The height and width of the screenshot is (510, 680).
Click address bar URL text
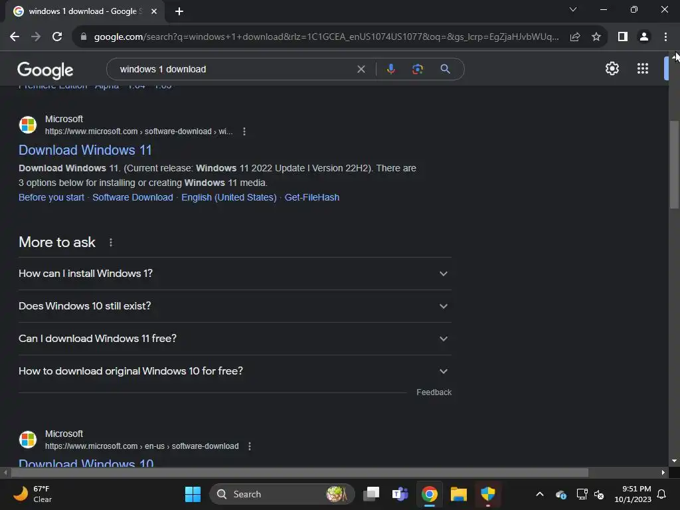pos(326,37)
